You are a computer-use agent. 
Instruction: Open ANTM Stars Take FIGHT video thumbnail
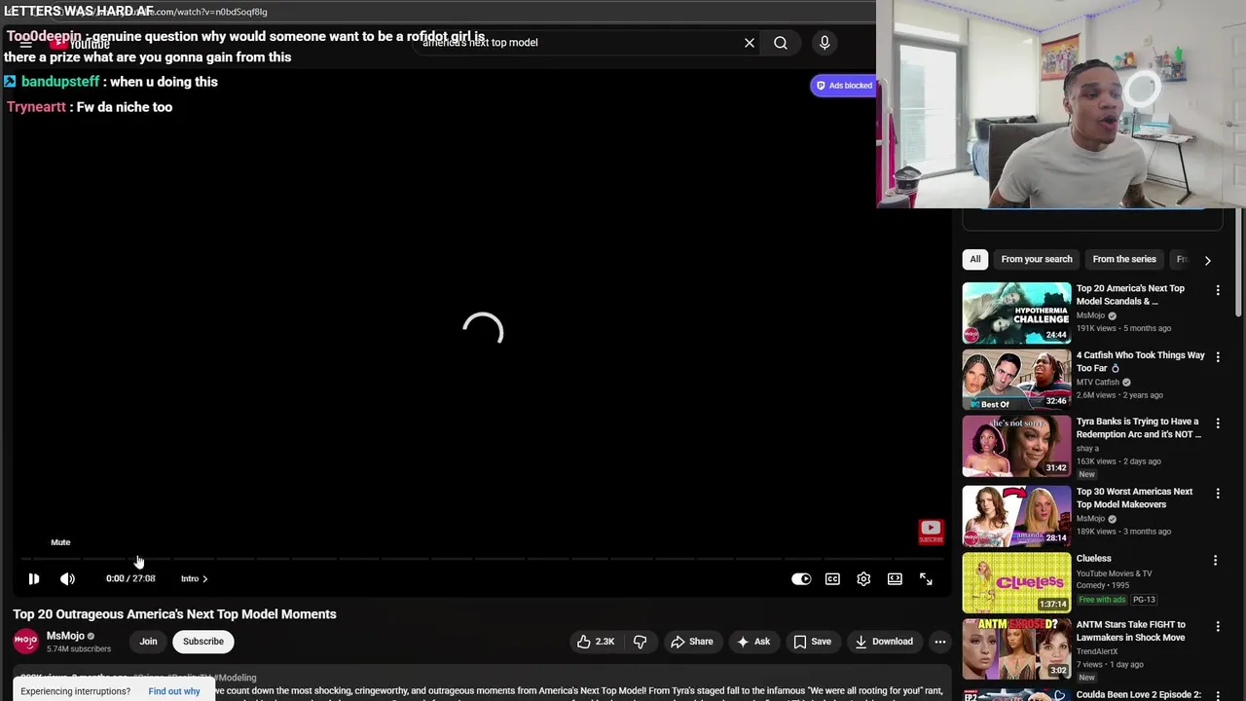pyautogui.click(x=1016, y=648)
